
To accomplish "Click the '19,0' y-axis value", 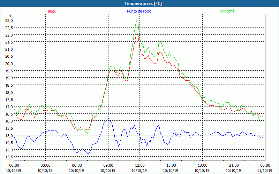I will [x=9, y=78].
